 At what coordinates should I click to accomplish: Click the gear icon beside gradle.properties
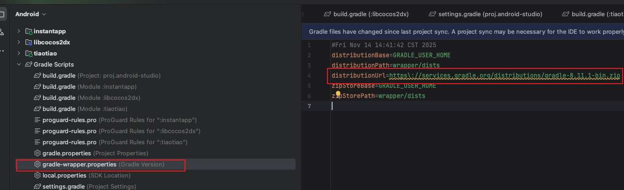[x=38, y=153]
